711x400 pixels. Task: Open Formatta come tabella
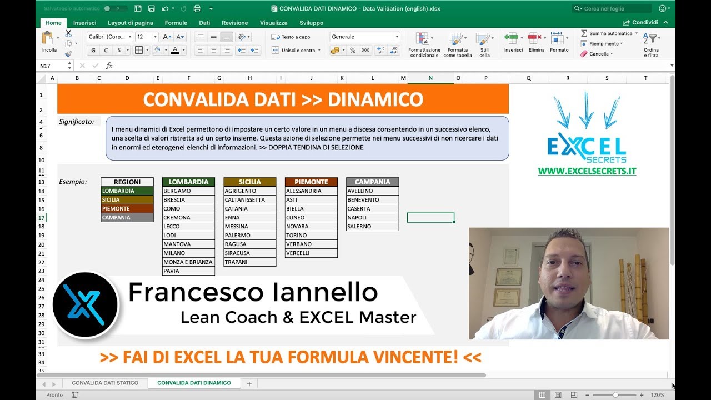458,44
